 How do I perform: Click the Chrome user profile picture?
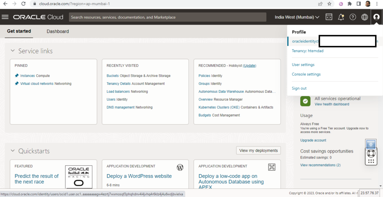(x=368, y=4)
